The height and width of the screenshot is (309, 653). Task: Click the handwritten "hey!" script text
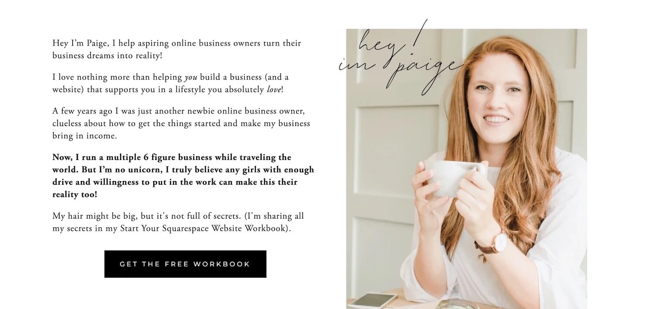click(x=392, y=40)
